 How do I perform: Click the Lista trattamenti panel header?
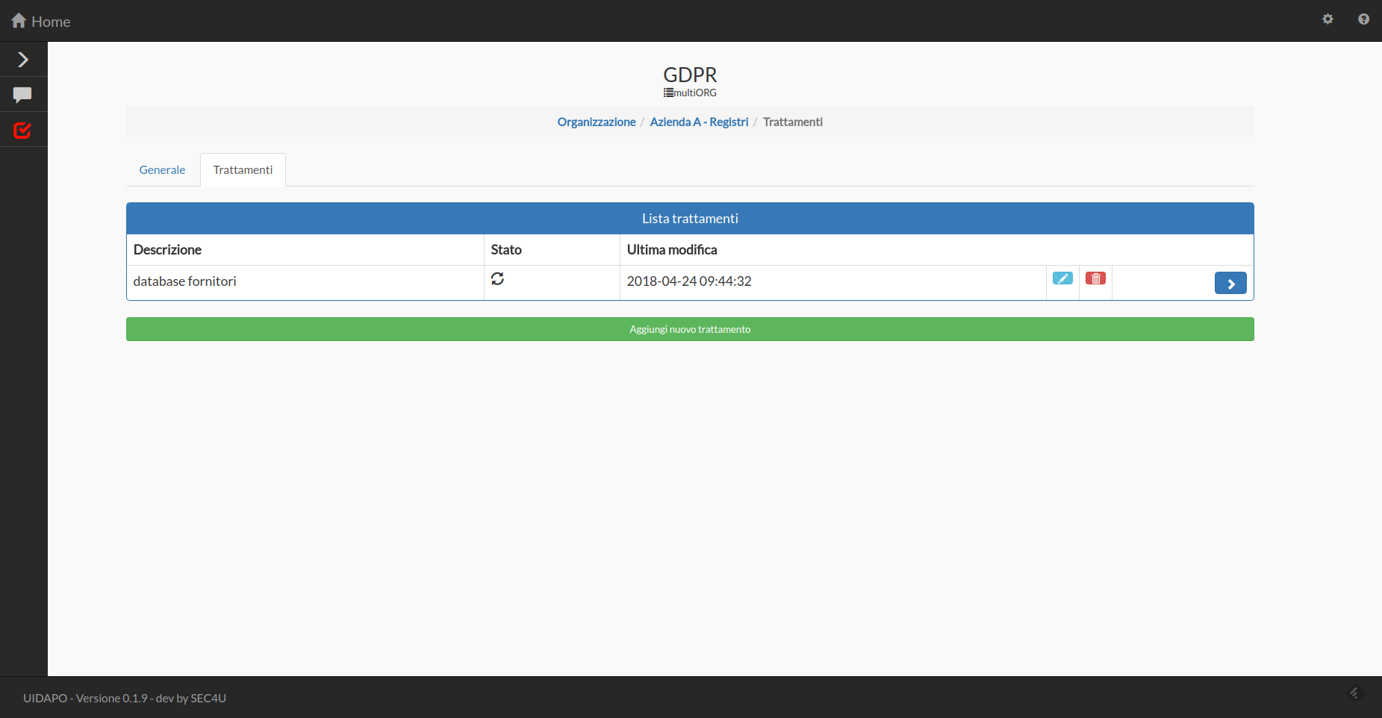[690, 219]
